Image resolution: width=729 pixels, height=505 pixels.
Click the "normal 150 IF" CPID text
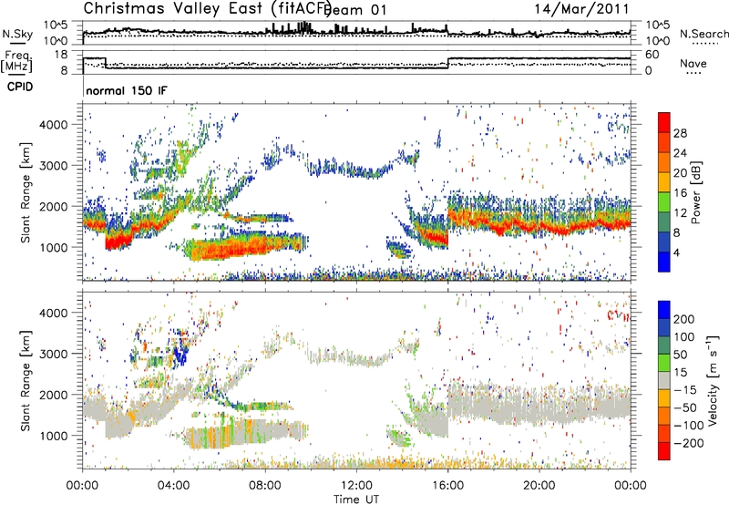127,90
